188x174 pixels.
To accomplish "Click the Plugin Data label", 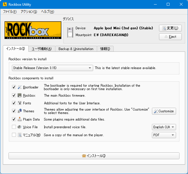I will coord(31,119).
